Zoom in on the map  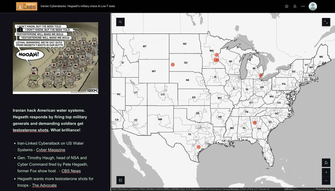pos(326,172)
